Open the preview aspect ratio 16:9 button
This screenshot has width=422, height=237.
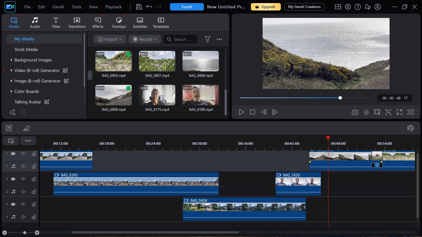coord(411,112)
